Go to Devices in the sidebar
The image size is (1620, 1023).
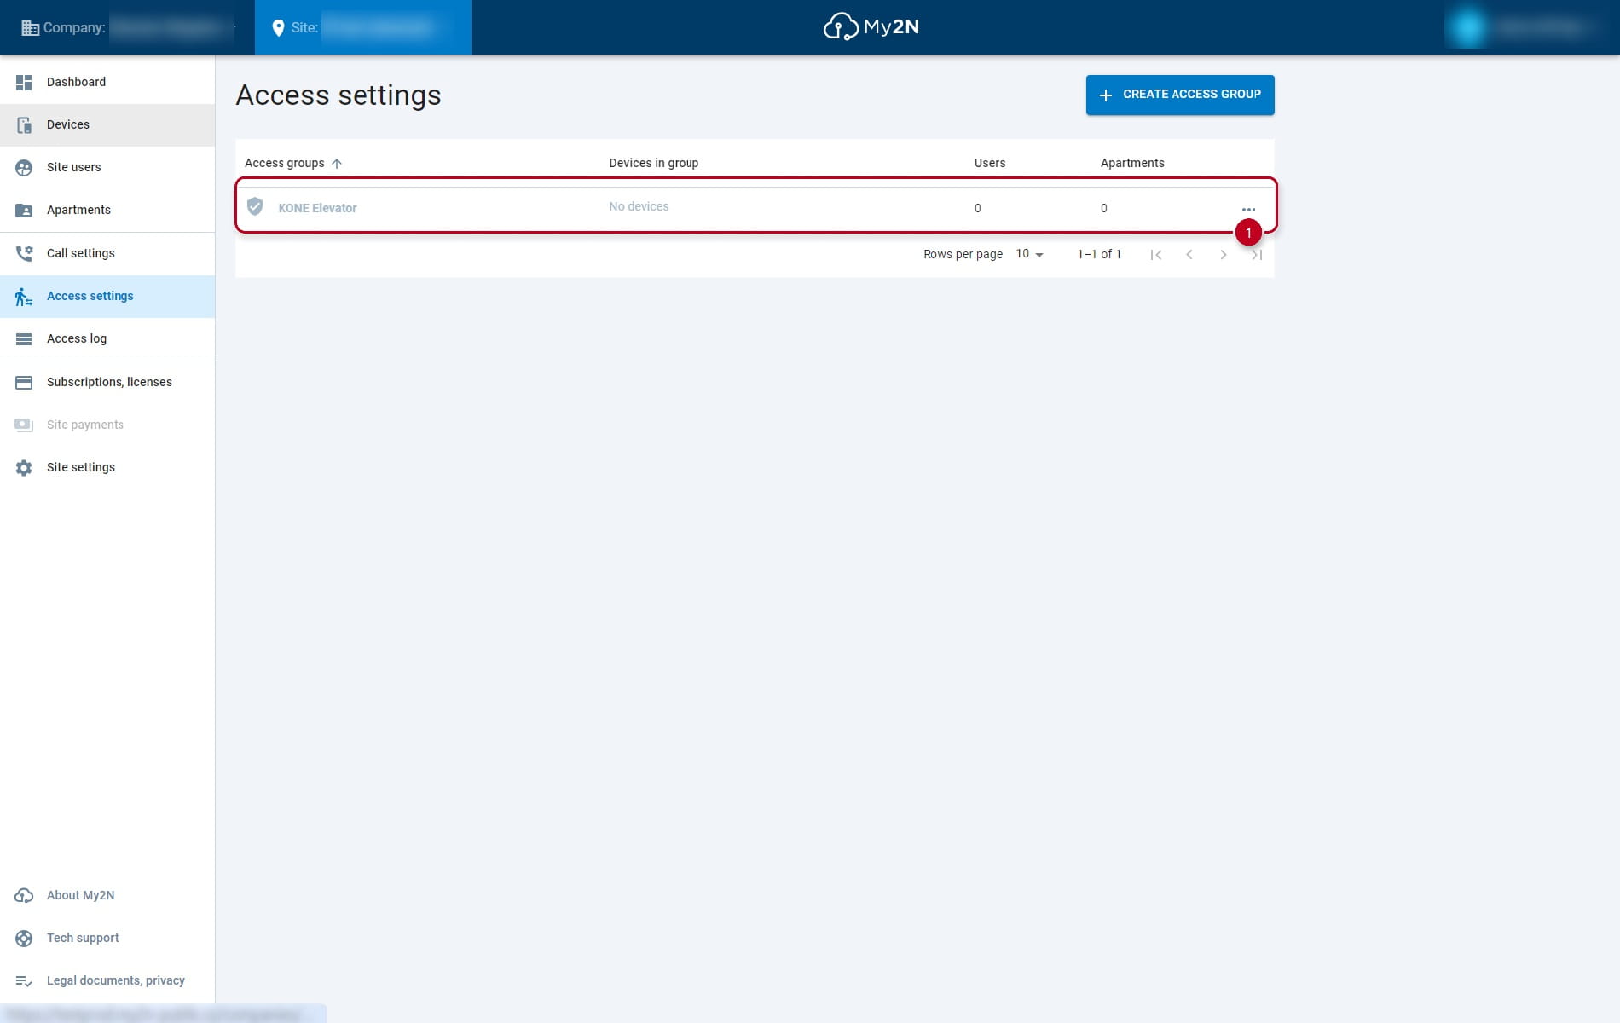[x=107, y=124]
